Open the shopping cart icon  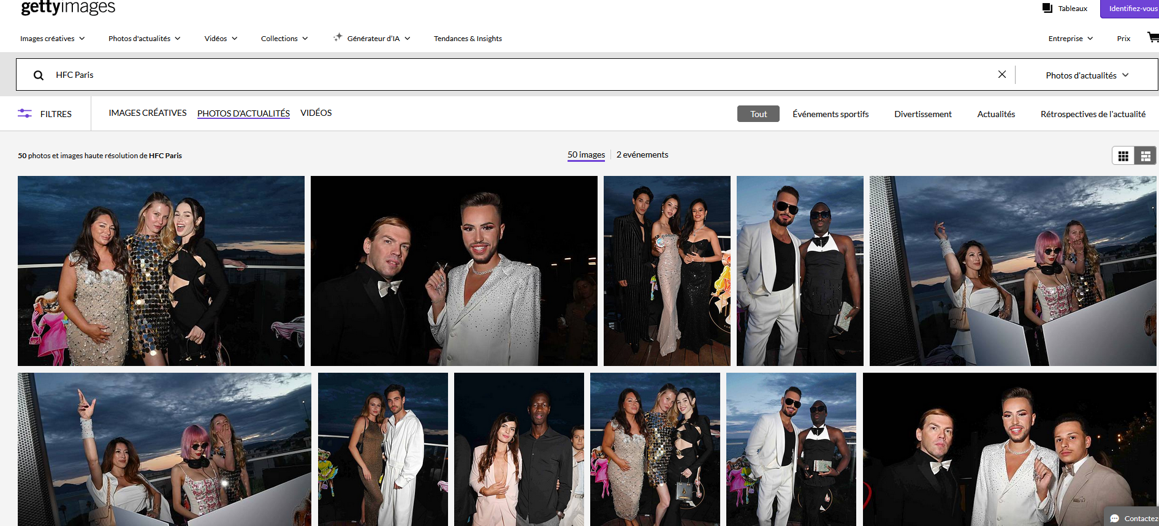(1153, 37)
